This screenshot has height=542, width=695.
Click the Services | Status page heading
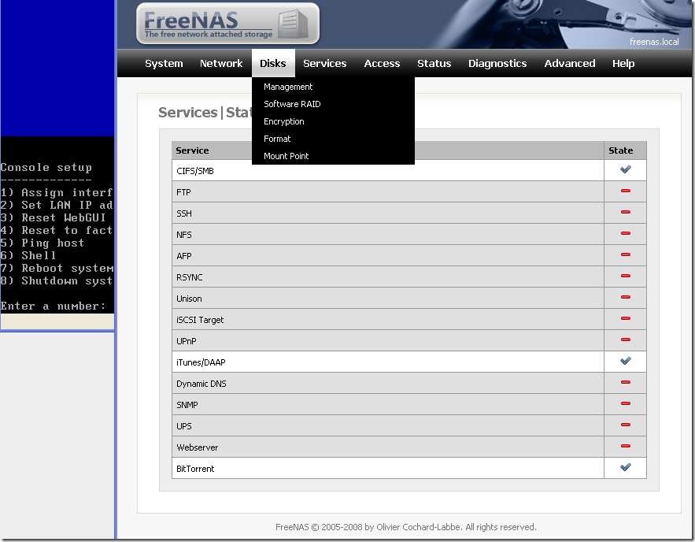coord(205,113)
